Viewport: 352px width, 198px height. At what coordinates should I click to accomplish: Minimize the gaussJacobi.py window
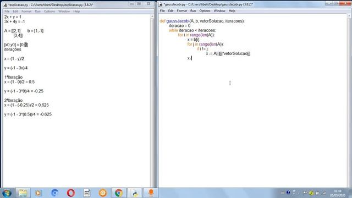pyautogui.click(x=328, y=3)
